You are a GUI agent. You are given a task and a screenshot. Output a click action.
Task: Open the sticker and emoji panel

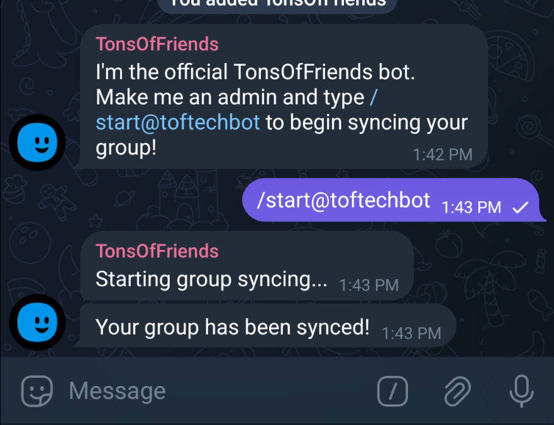coord(37,392)
